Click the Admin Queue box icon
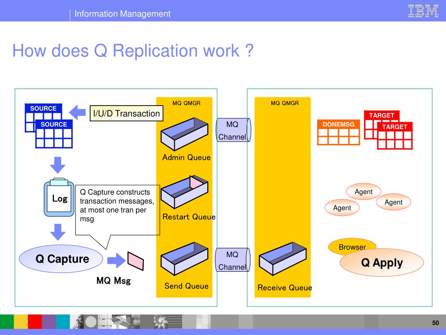The width and height of the screenshot is (446, 335). 184,134
